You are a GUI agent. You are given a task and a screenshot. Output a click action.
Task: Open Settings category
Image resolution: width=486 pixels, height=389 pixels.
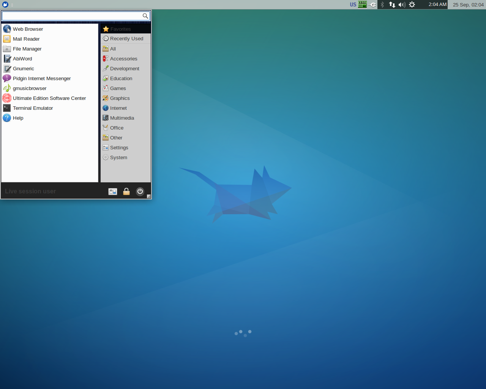tap(126, 147)
